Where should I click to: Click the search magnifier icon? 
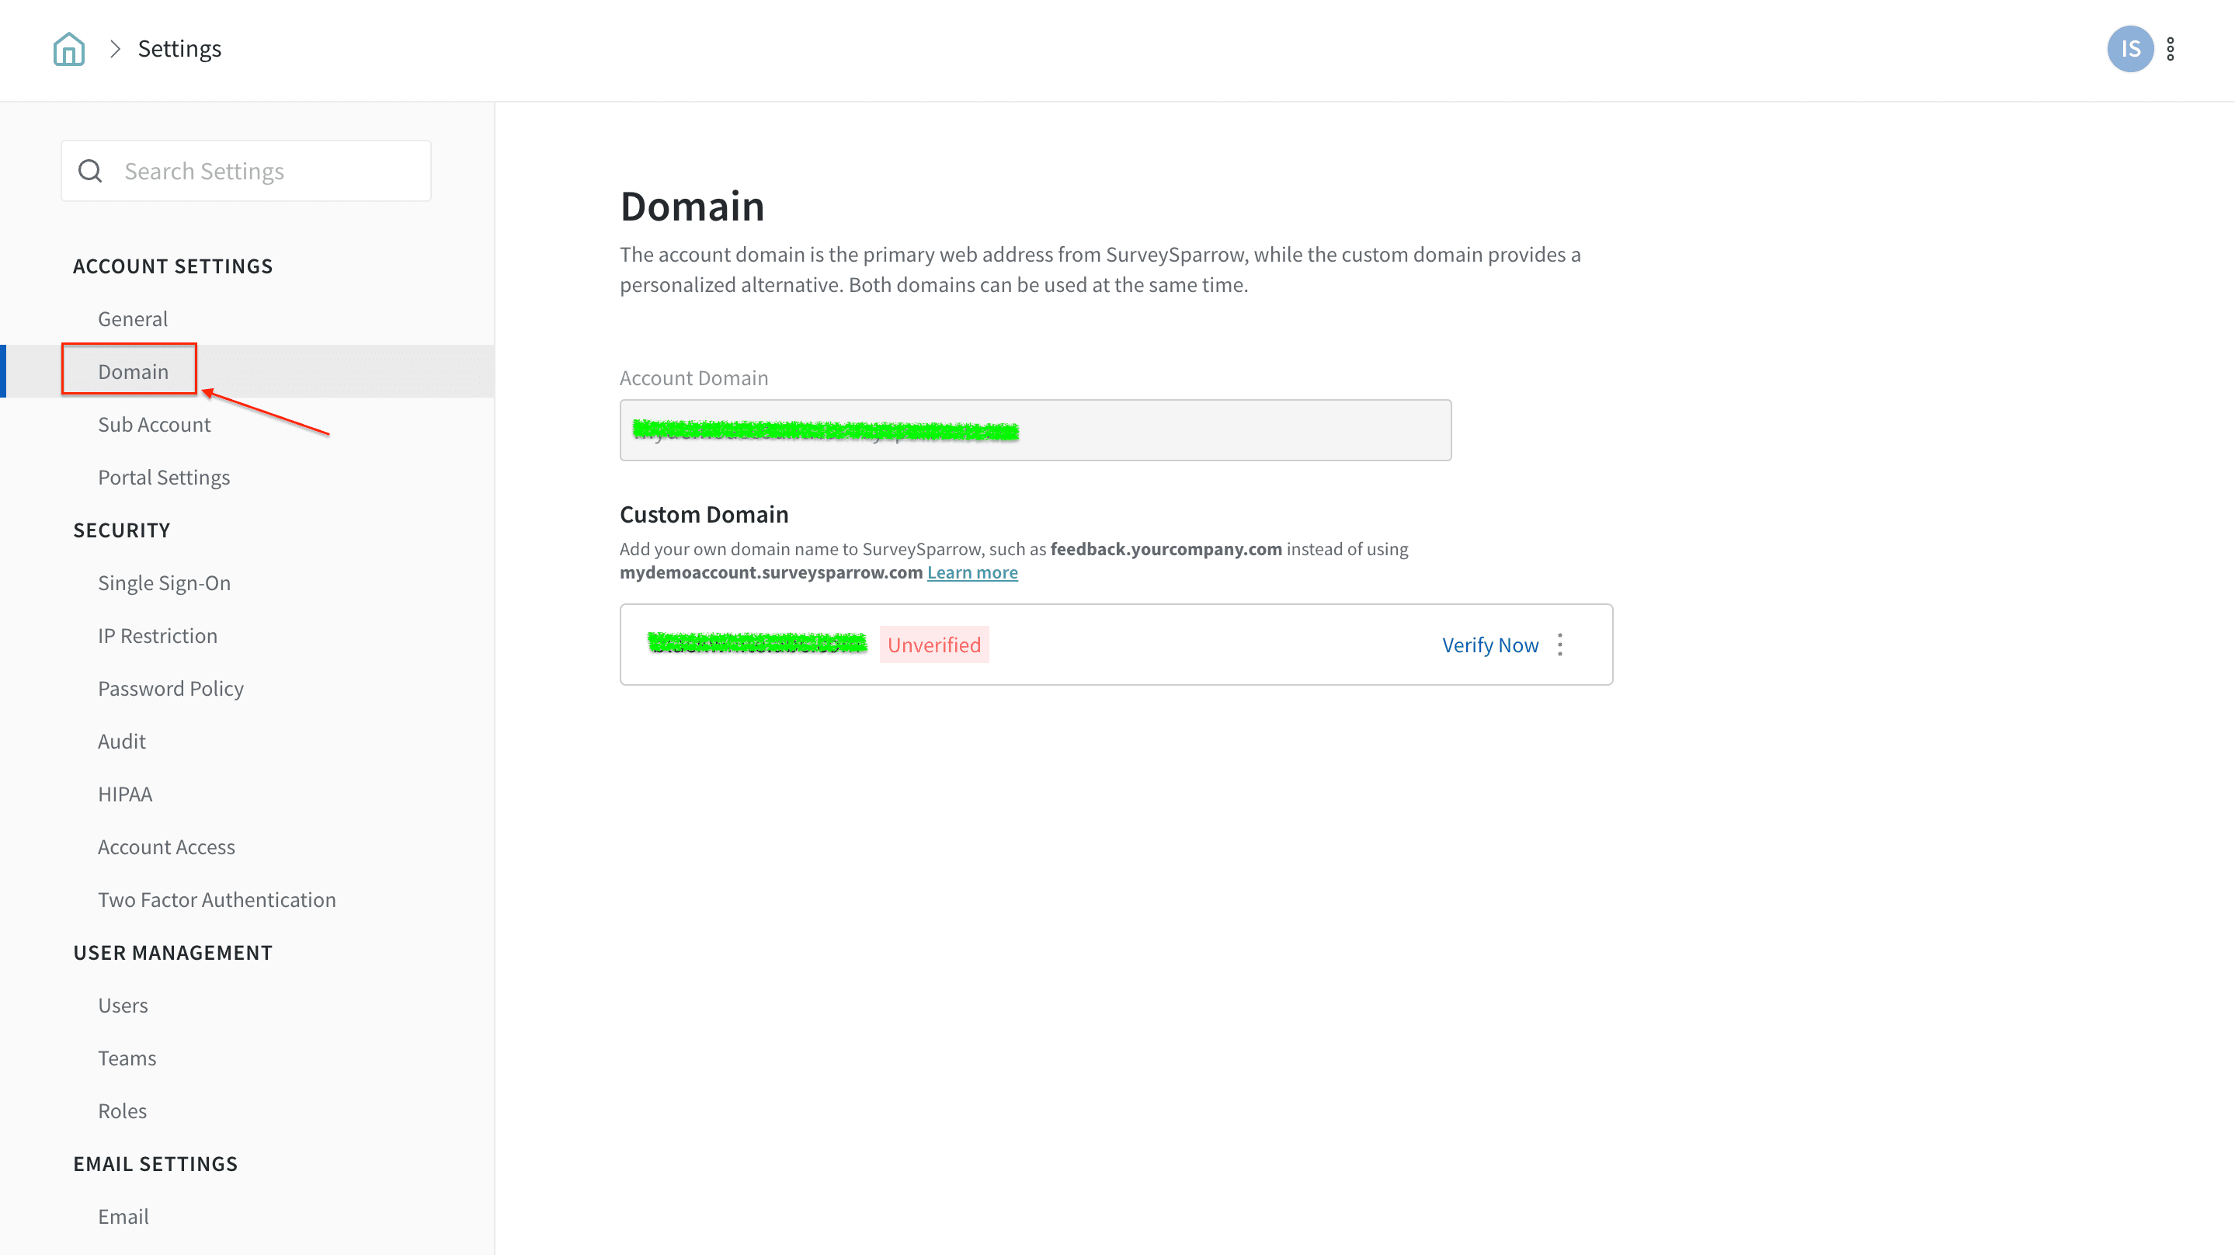pos(90,171)
